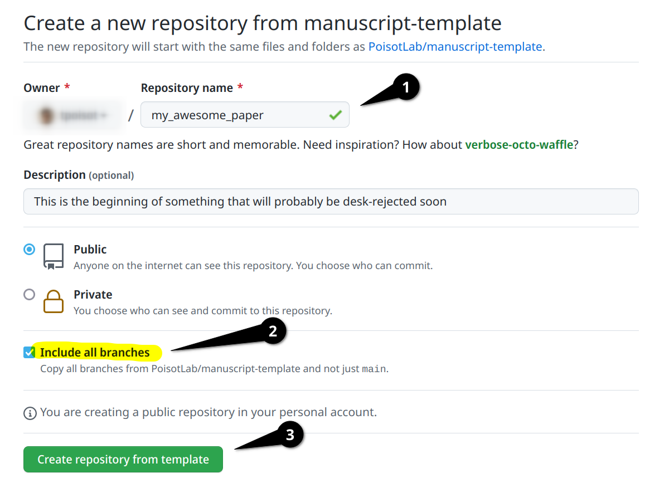This screenshot has height=483, width=669.
Task: Click the highlighted Include all branches label
Action: [94, 352]
